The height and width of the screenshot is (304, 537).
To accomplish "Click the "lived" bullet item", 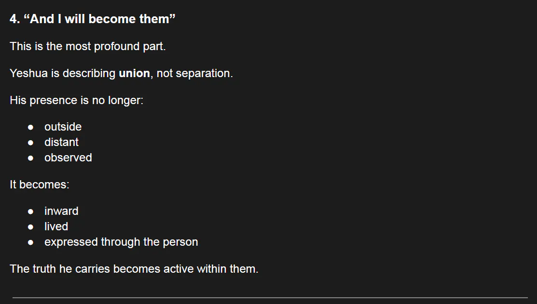I will (56, 226).
